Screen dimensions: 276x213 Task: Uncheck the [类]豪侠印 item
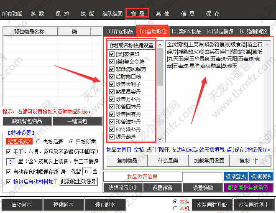click(x=112, y=54)
